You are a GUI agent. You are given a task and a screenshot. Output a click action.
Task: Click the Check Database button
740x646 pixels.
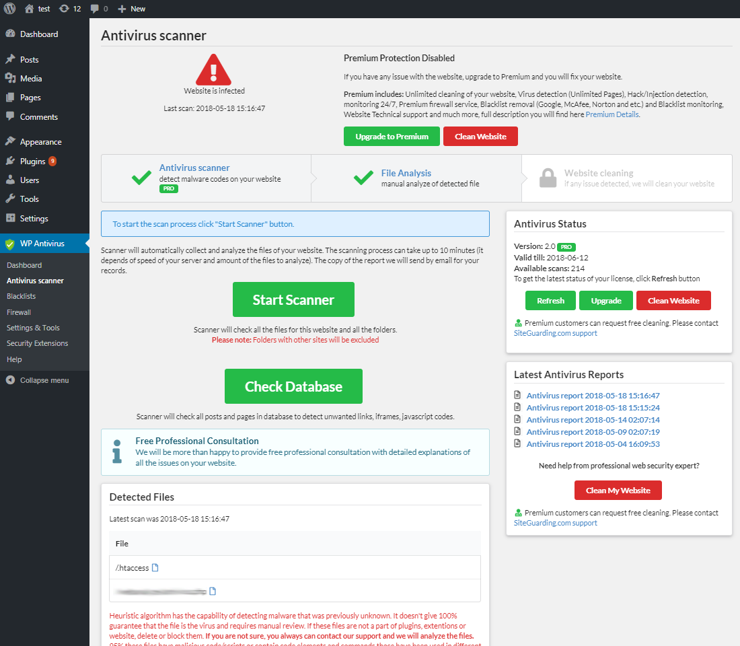(x=293, y=386)
